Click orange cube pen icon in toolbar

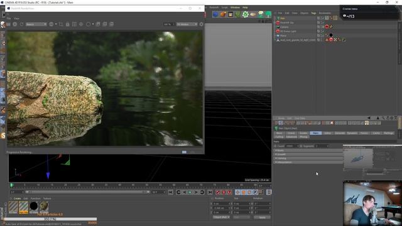coord(223,14)
